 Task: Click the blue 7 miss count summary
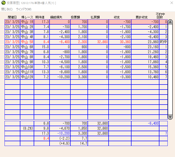(x=163, y=133)
